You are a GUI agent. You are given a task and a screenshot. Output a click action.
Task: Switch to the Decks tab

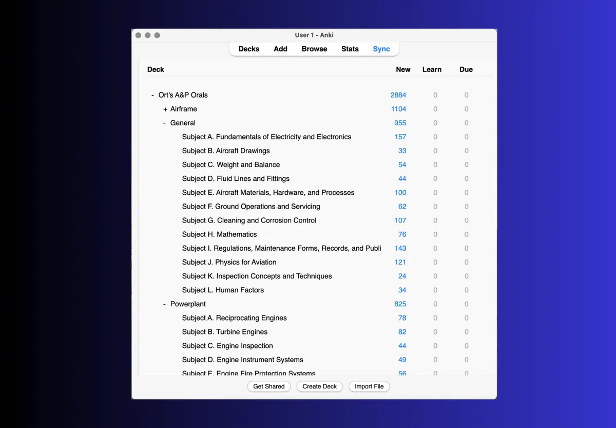[249, 49]
